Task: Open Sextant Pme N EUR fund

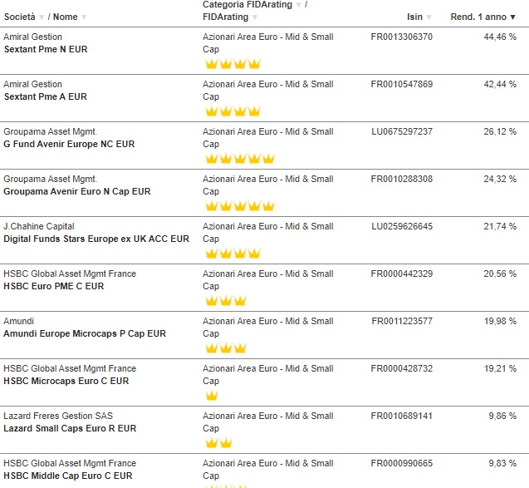Action: [x=46, y=49]
